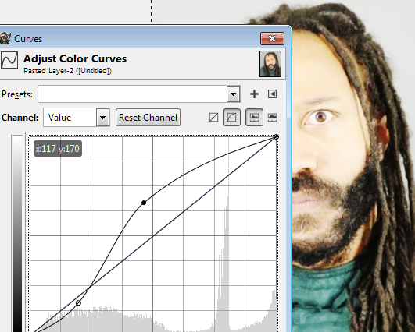Switch curve to linear light mode

click(213, 118)
